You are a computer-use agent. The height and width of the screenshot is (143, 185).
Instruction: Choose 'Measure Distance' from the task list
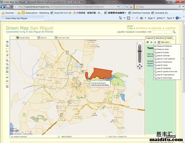[164, 46]
